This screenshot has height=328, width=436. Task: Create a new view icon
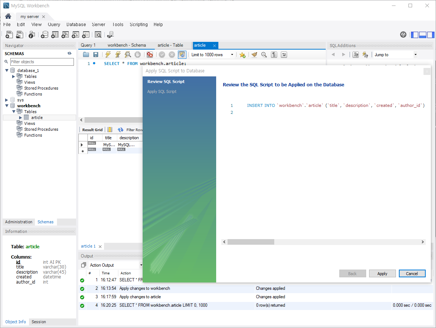tap(65, 35)
